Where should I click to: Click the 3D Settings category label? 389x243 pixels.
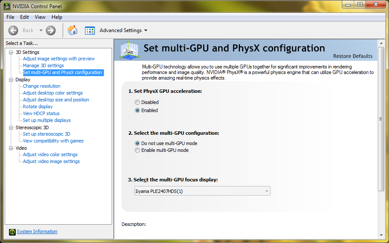click(27, 52)
